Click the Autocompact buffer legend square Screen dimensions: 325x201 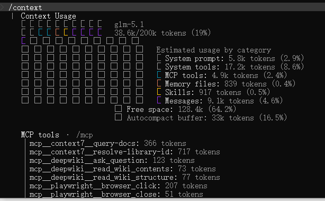118,117
